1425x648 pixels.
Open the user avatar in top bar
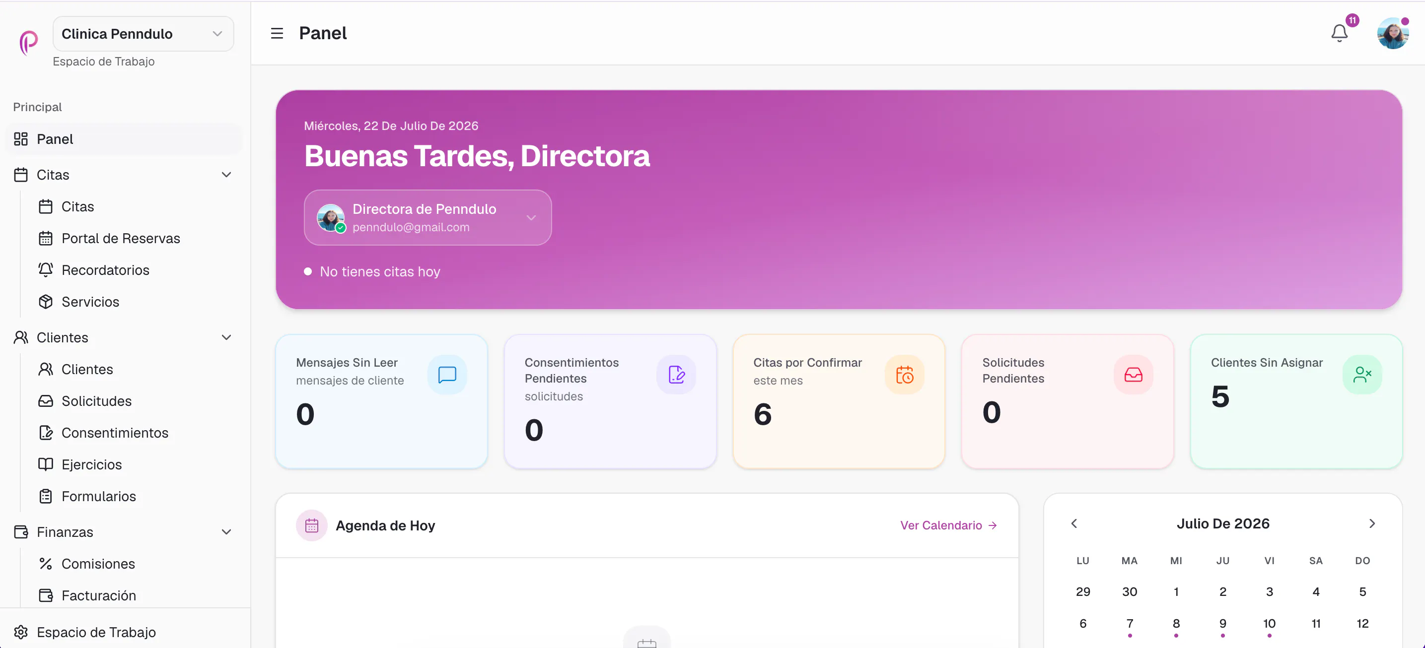[x=1392, y=34]
